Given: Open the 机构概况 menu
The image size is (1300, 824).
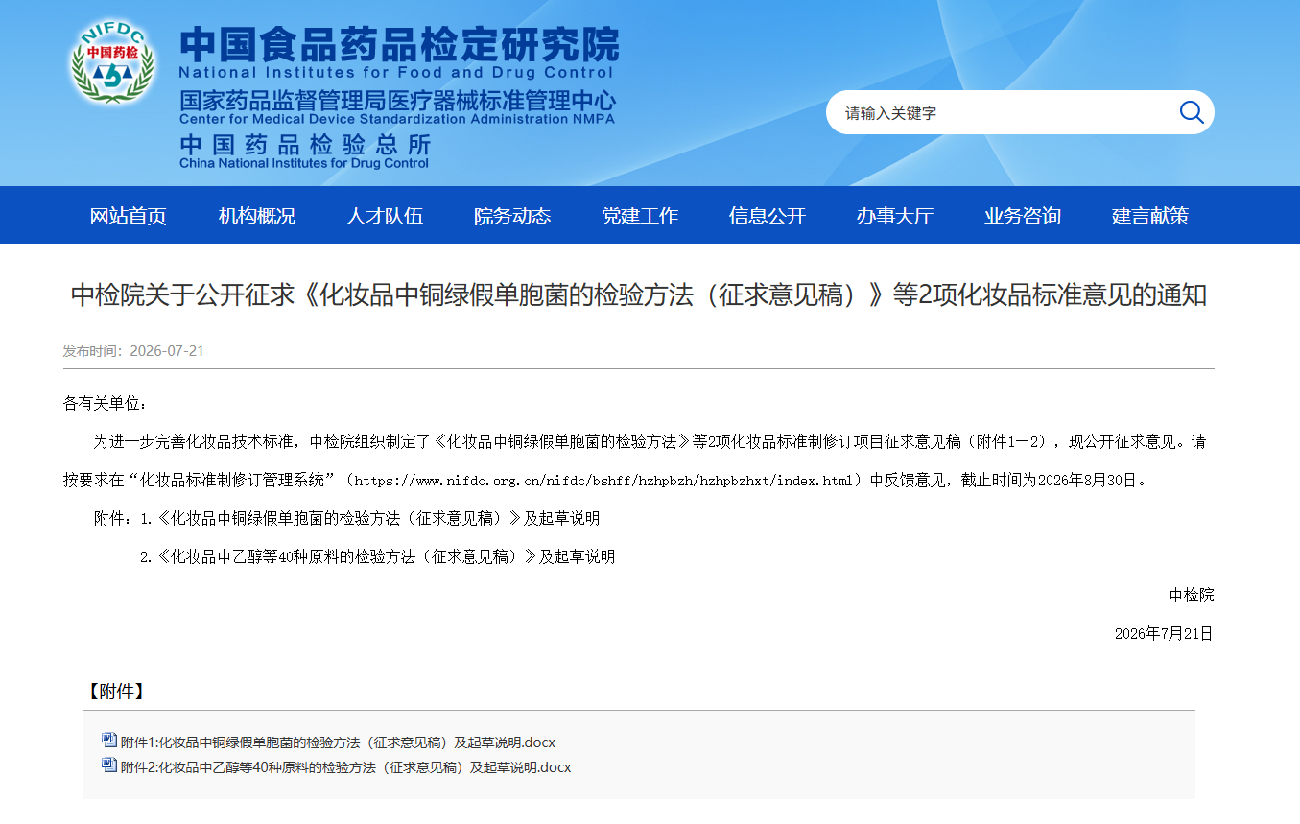Looking at the screenshot, I should pos(257,216).
